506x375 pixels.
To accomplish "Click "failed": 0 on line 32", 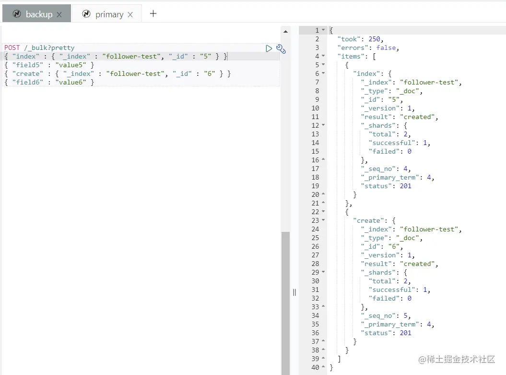I will [390, 298].
